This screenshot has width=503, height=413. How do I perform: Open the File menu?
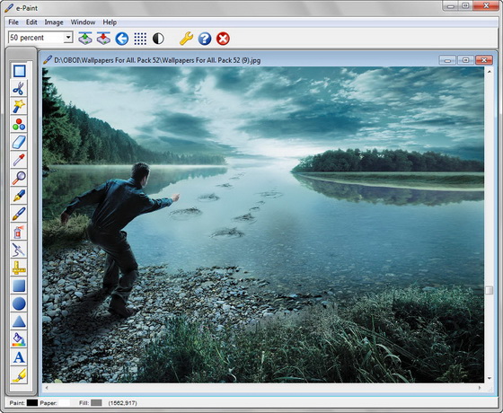click(13, 22)
